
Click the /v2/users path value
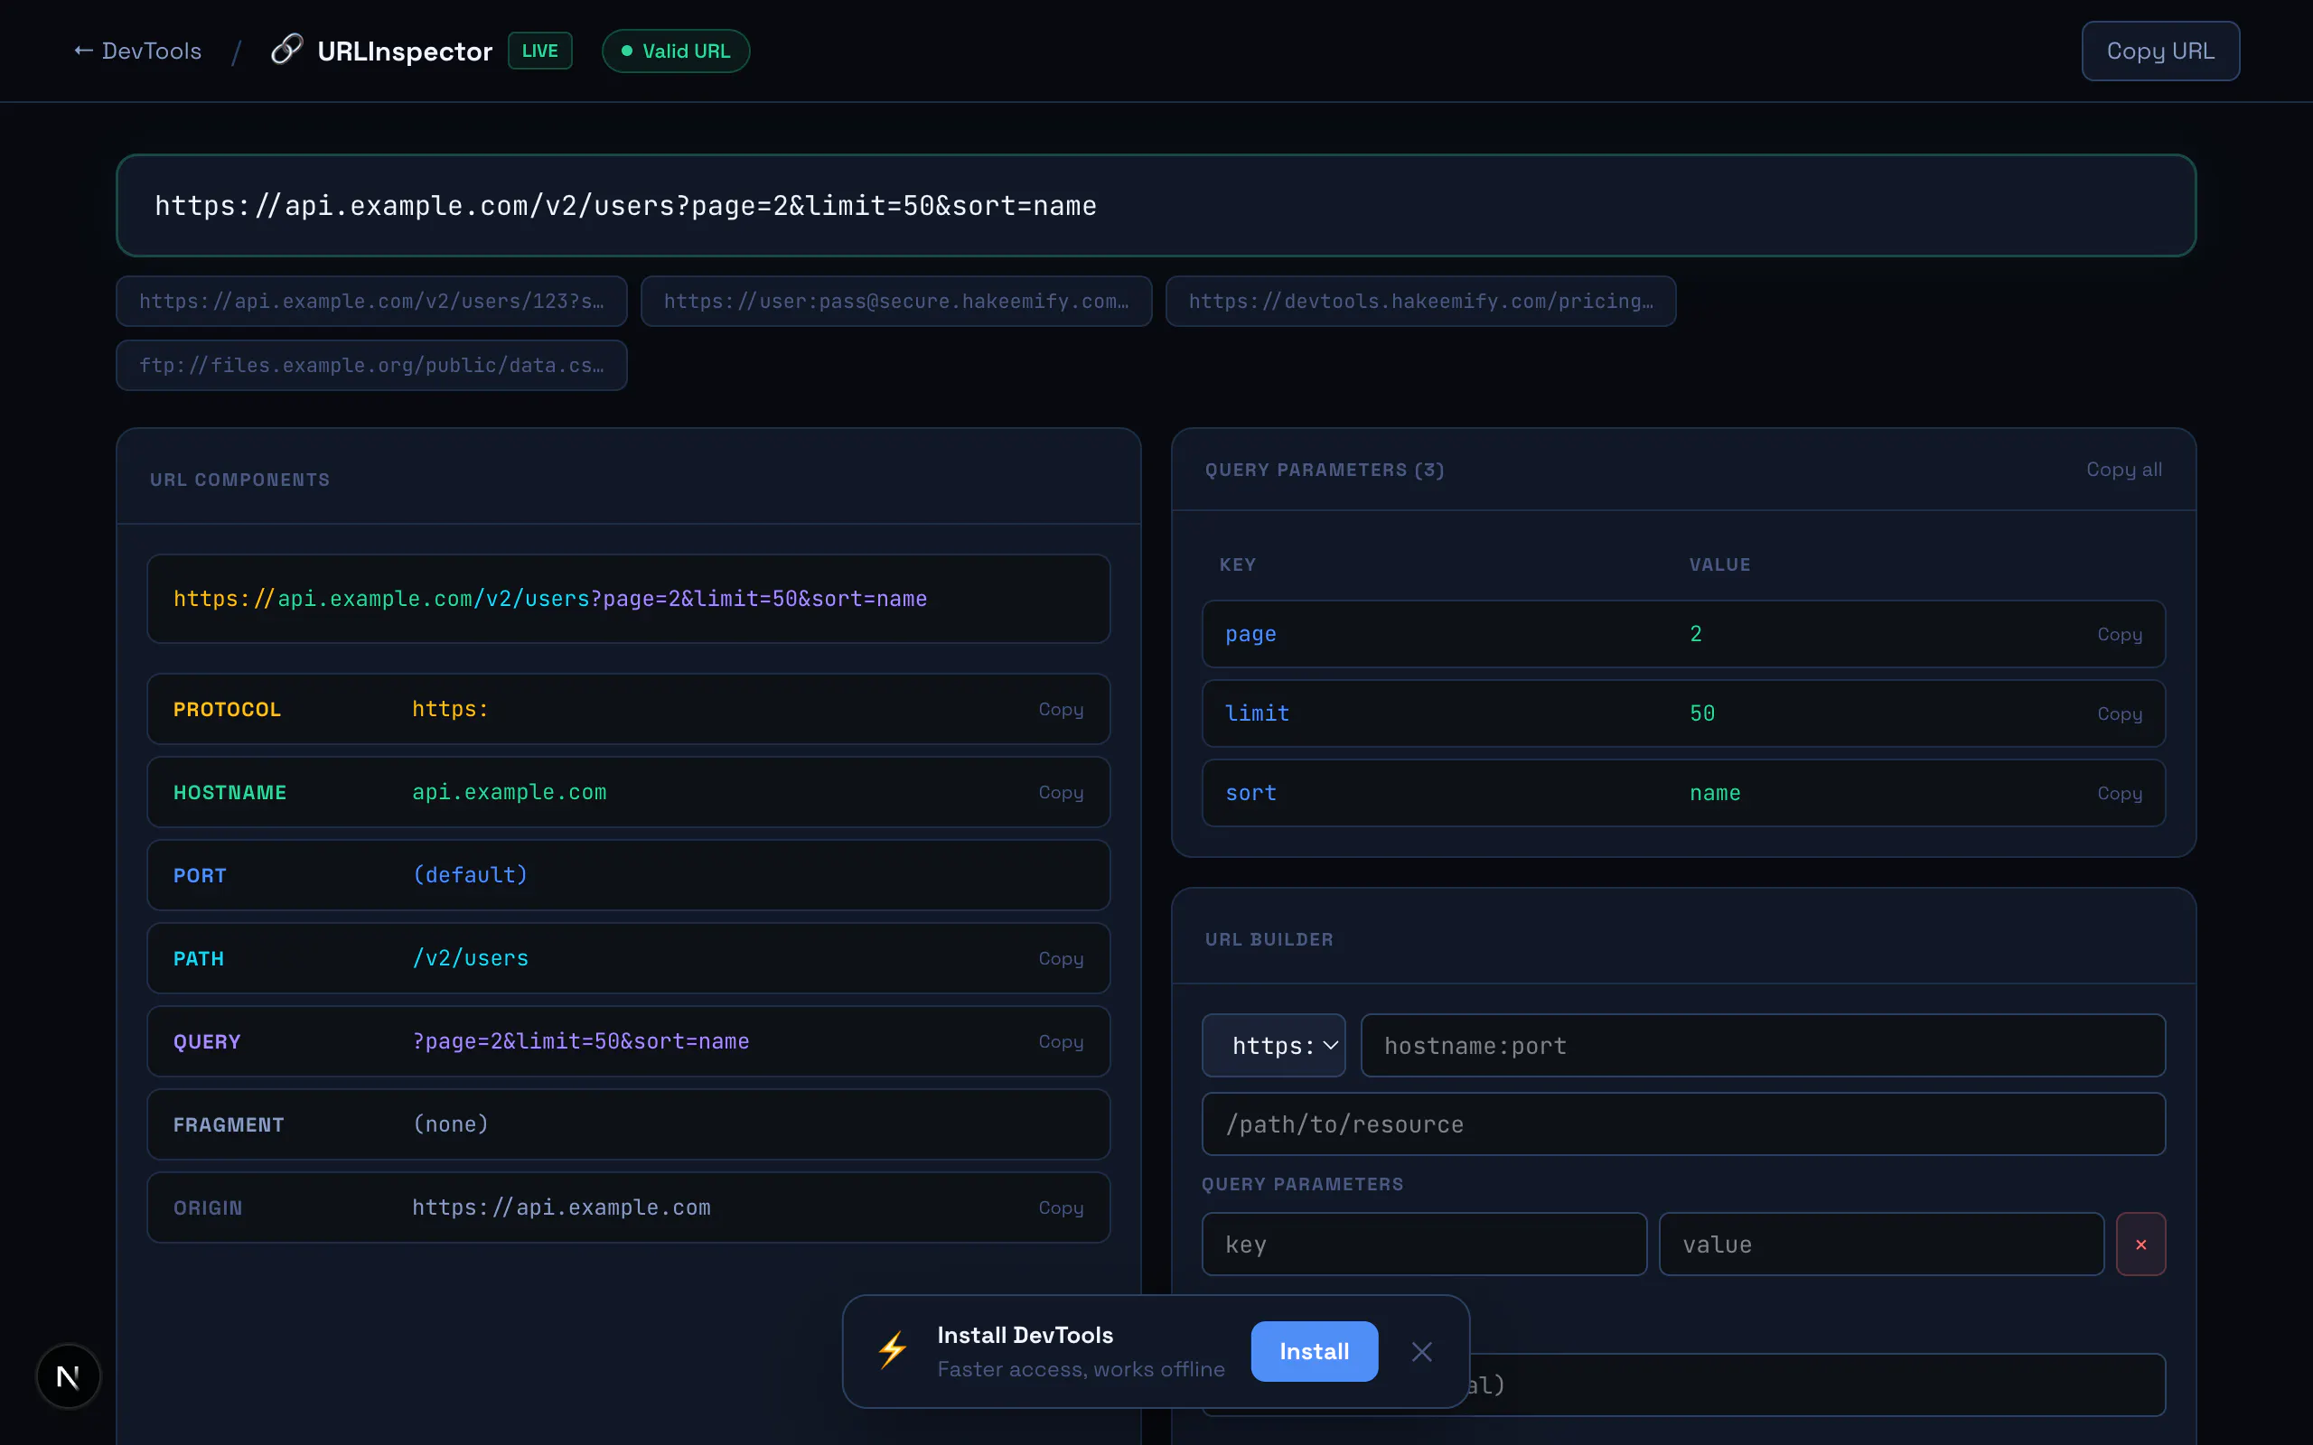pos(469,957)
